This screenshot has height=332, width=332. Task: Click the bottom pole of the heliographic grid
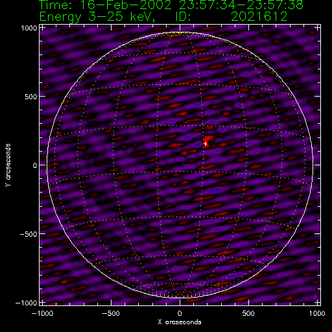coord(180,297)
